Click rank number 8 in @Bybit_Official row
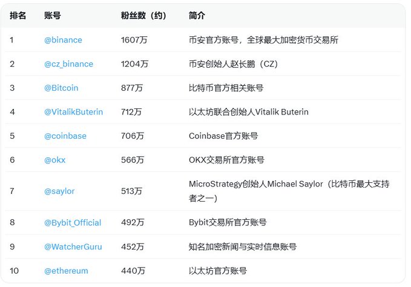This screenshot has height=287, width=411. pos(12,223)
